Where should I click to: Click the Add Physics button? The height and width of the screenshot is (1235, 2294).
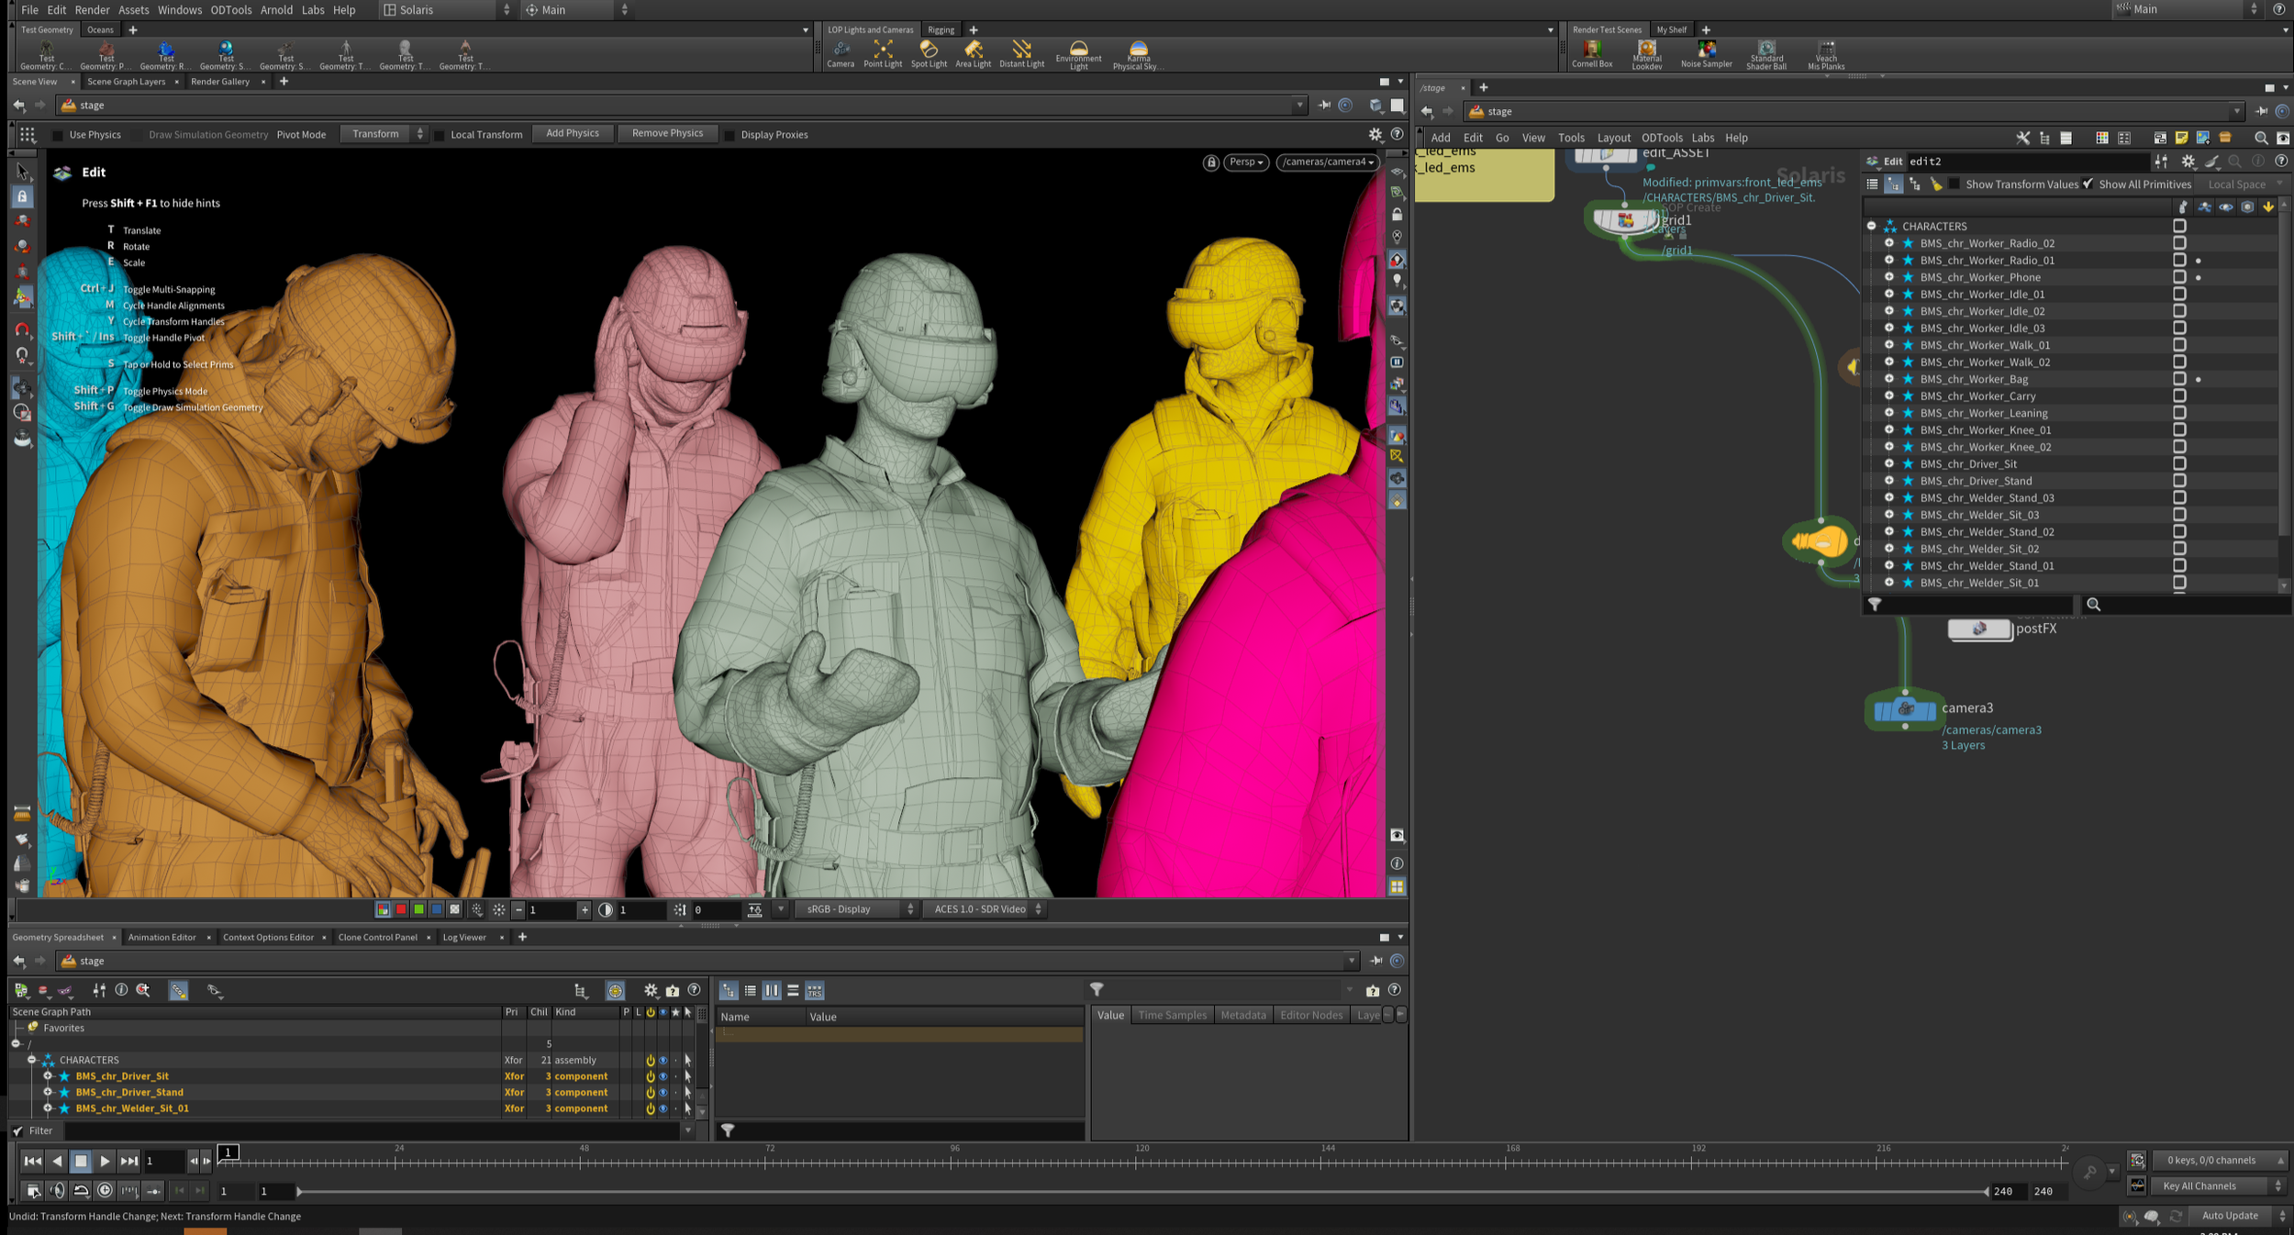pyautogui.click(x=572, y=134)
